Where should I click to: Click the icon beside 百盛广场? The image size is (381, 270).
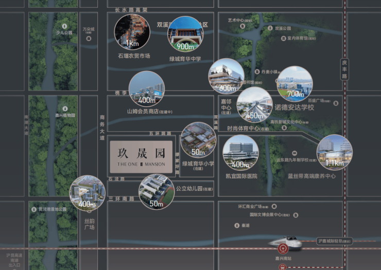click(x=336, y=103)
